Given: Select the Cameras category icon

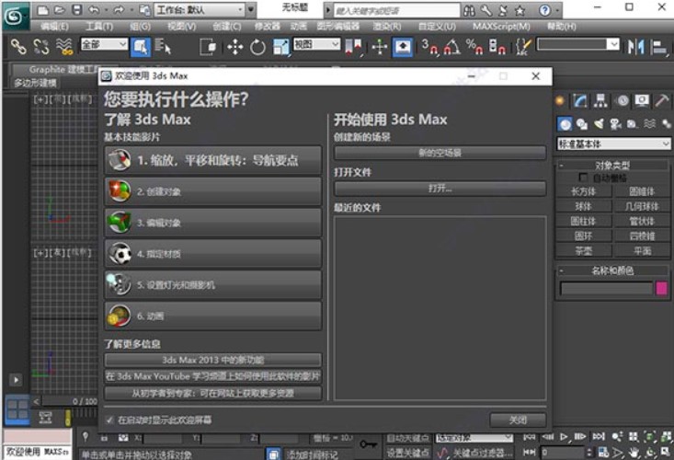Looking at the screenshot, I should coord(615,124).
